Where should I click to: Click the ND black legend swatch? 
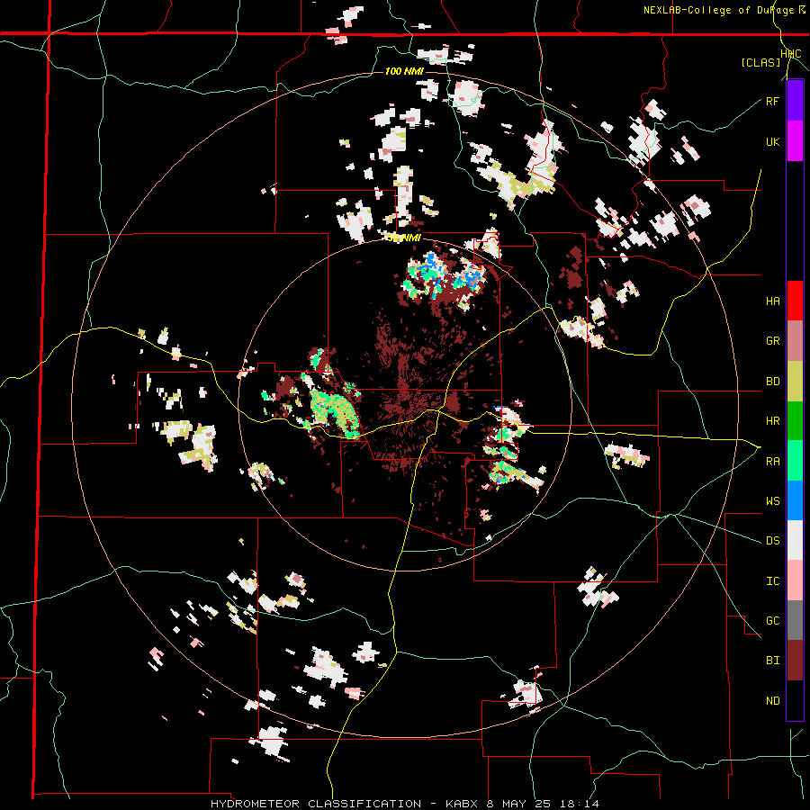tap(795, 700)
